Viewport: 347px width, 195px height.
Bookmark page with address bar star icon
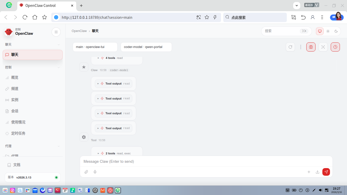click(x=207, y=17)
